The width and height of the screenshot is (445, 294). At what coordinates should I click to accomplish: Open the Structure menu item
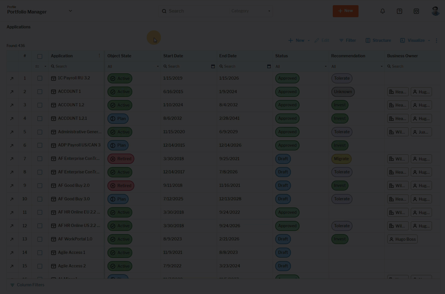click(x=378, y=40)
